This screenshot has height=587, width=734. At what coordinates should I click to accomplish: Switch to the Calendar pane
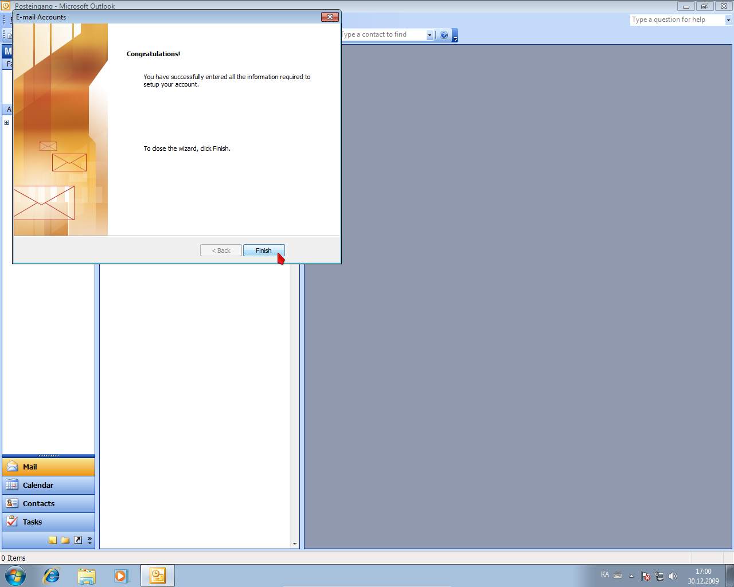(x=48, y=485)
